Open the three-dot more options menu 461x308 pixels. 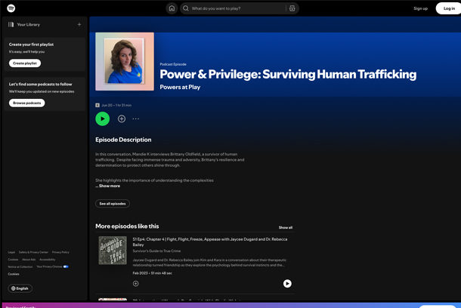(135, 119)
